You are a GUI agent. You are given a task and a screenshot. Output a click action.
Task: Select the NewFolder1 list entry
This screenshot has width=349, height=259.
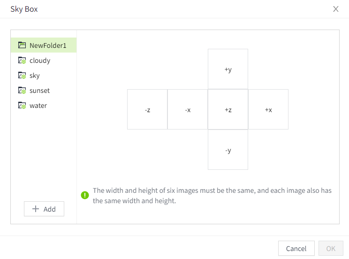click(48, 46)
